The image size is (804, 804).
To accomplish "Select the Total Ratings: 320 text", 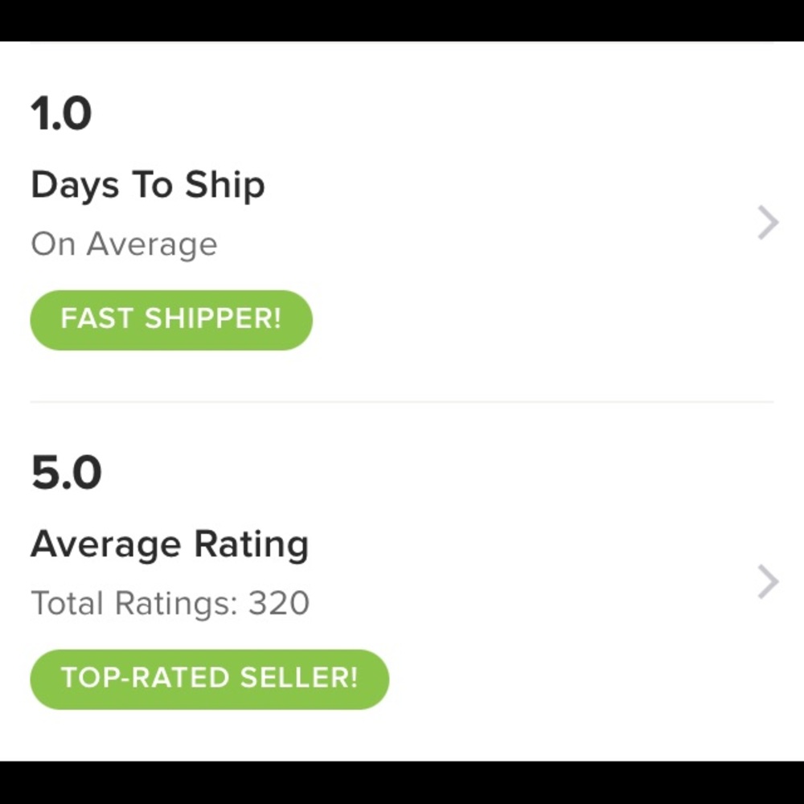I will point(169,602).
